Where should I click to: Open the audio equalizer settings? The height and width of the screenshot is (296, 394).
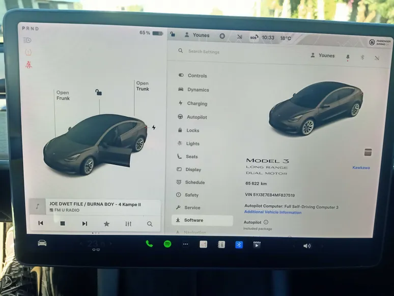[128, 224]
